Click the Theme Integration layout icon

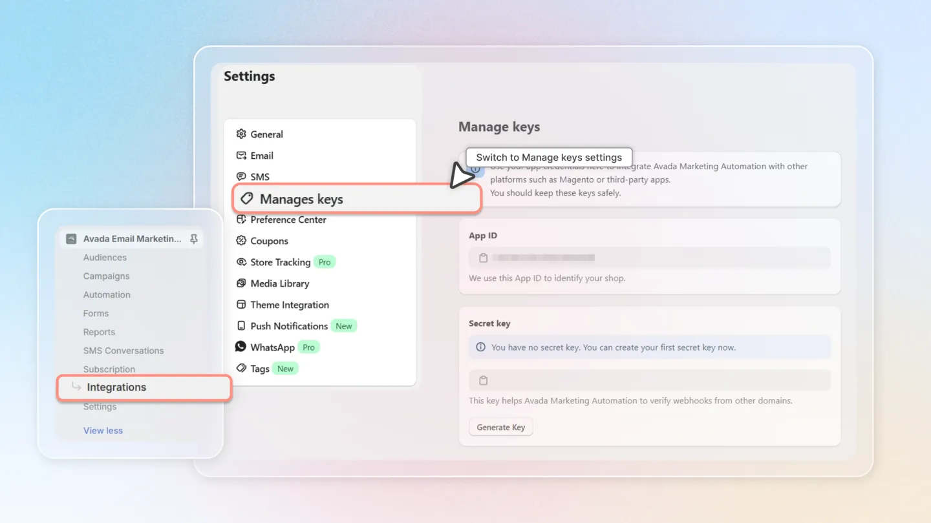coord(241,305)
